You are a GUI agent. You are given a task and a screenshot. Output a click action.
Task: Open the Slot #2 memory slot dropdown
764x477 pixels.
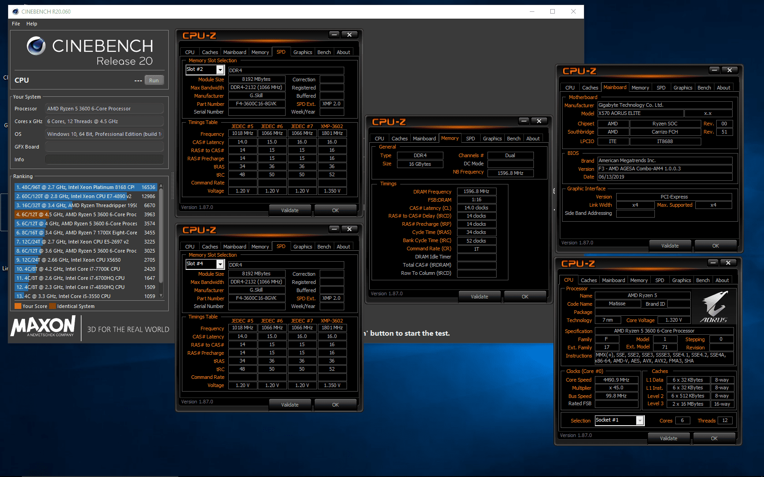[220, 70]
